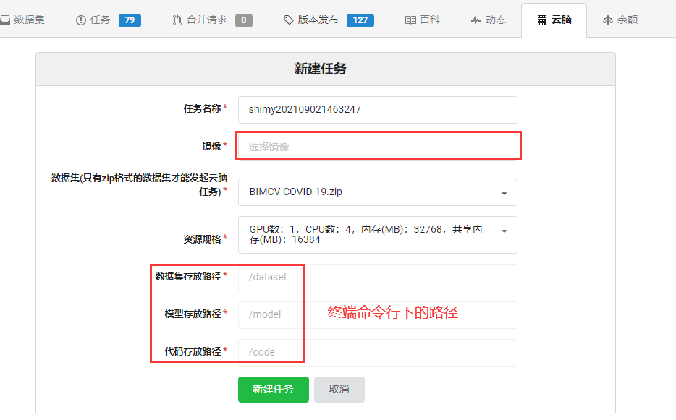Submit with the green 新建任务 button
The width and height of the screenshot is (676, 420).
tap(274, 390)
